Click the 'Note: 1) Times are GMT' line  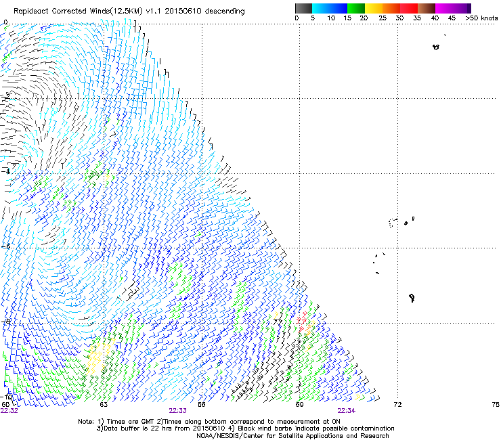(x=209, y=422)
